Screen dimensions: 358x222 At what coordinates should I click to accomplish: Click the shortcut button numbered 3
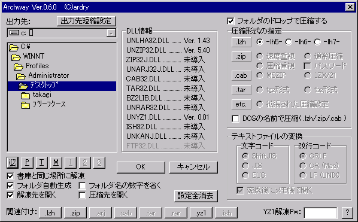point(99,162)
